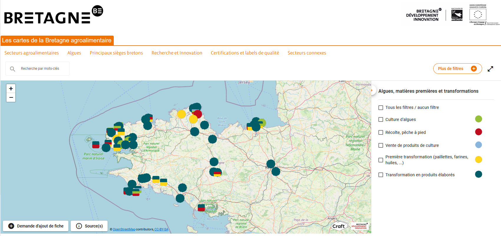Click the Les cartes de la Bretagne agroalimentaire tab
This screenshot has width=501, height=236.
(57, 41)
